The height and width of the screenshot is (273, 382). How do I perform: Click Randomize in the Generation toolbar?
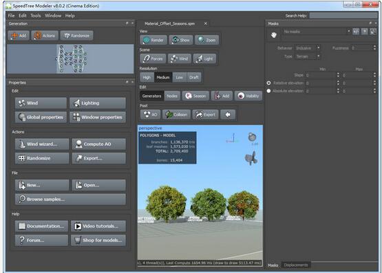click(76, 36)
